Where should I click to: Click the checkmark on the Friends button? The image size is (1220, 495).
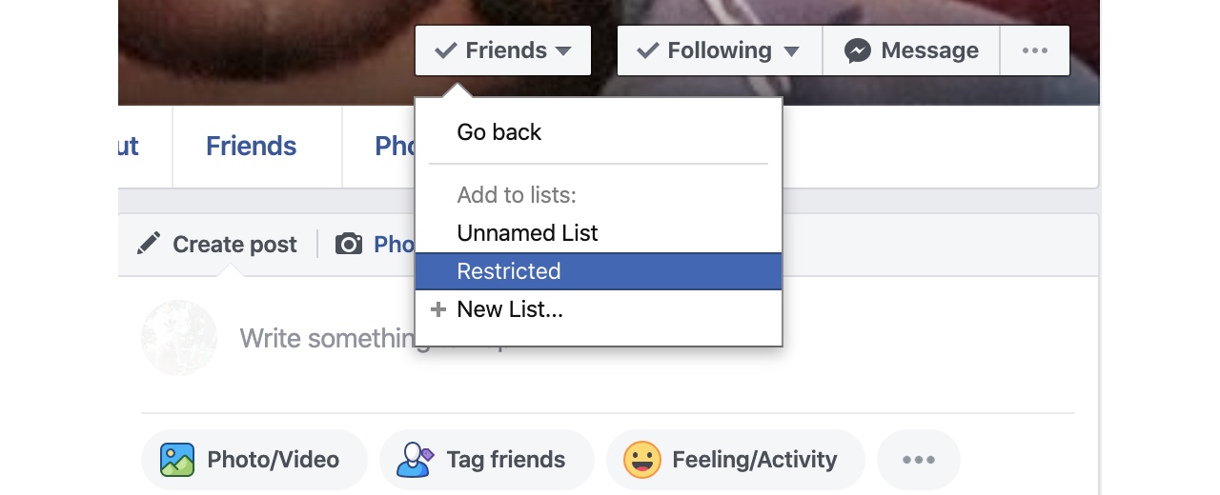pyautogui.click(x=445, y=50)
